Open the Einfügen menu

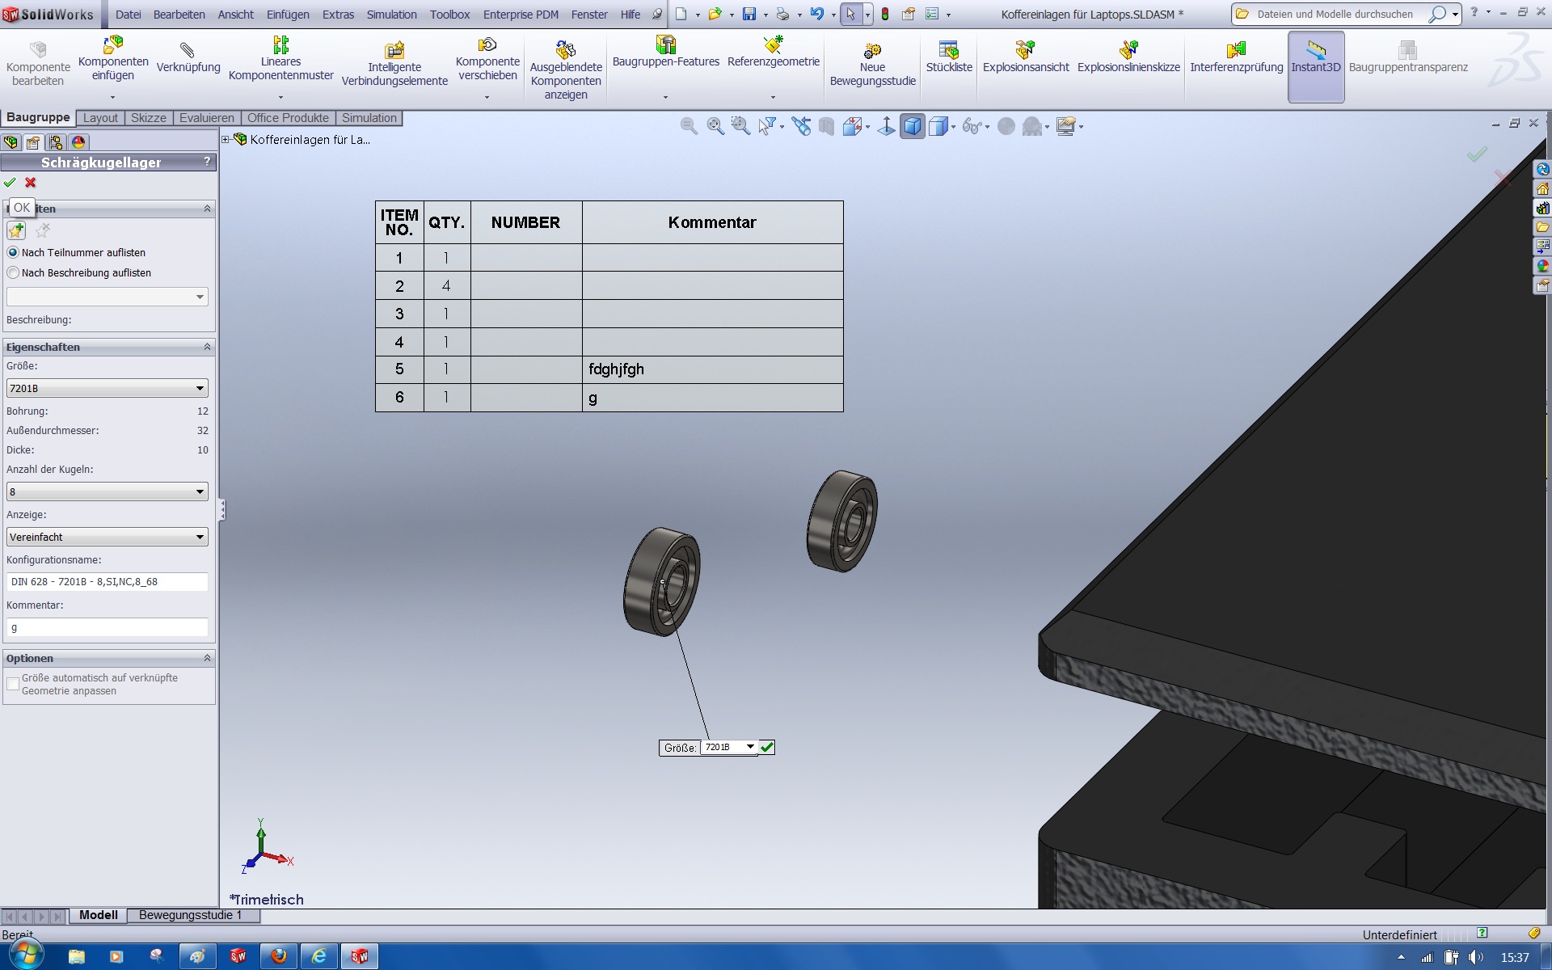(288, 15)
